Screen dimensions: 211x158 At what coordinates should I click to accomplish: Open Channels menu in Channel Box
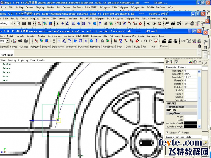pyautogui.click(x=171, y=67)
